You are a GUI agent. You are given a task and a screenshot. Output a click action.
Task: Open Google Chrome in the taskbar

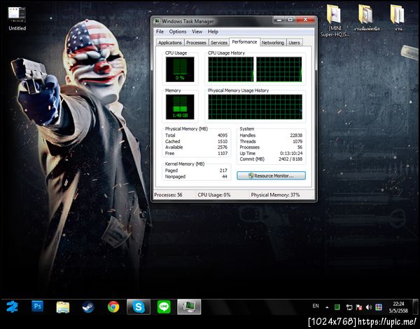[x=113, y=307]
